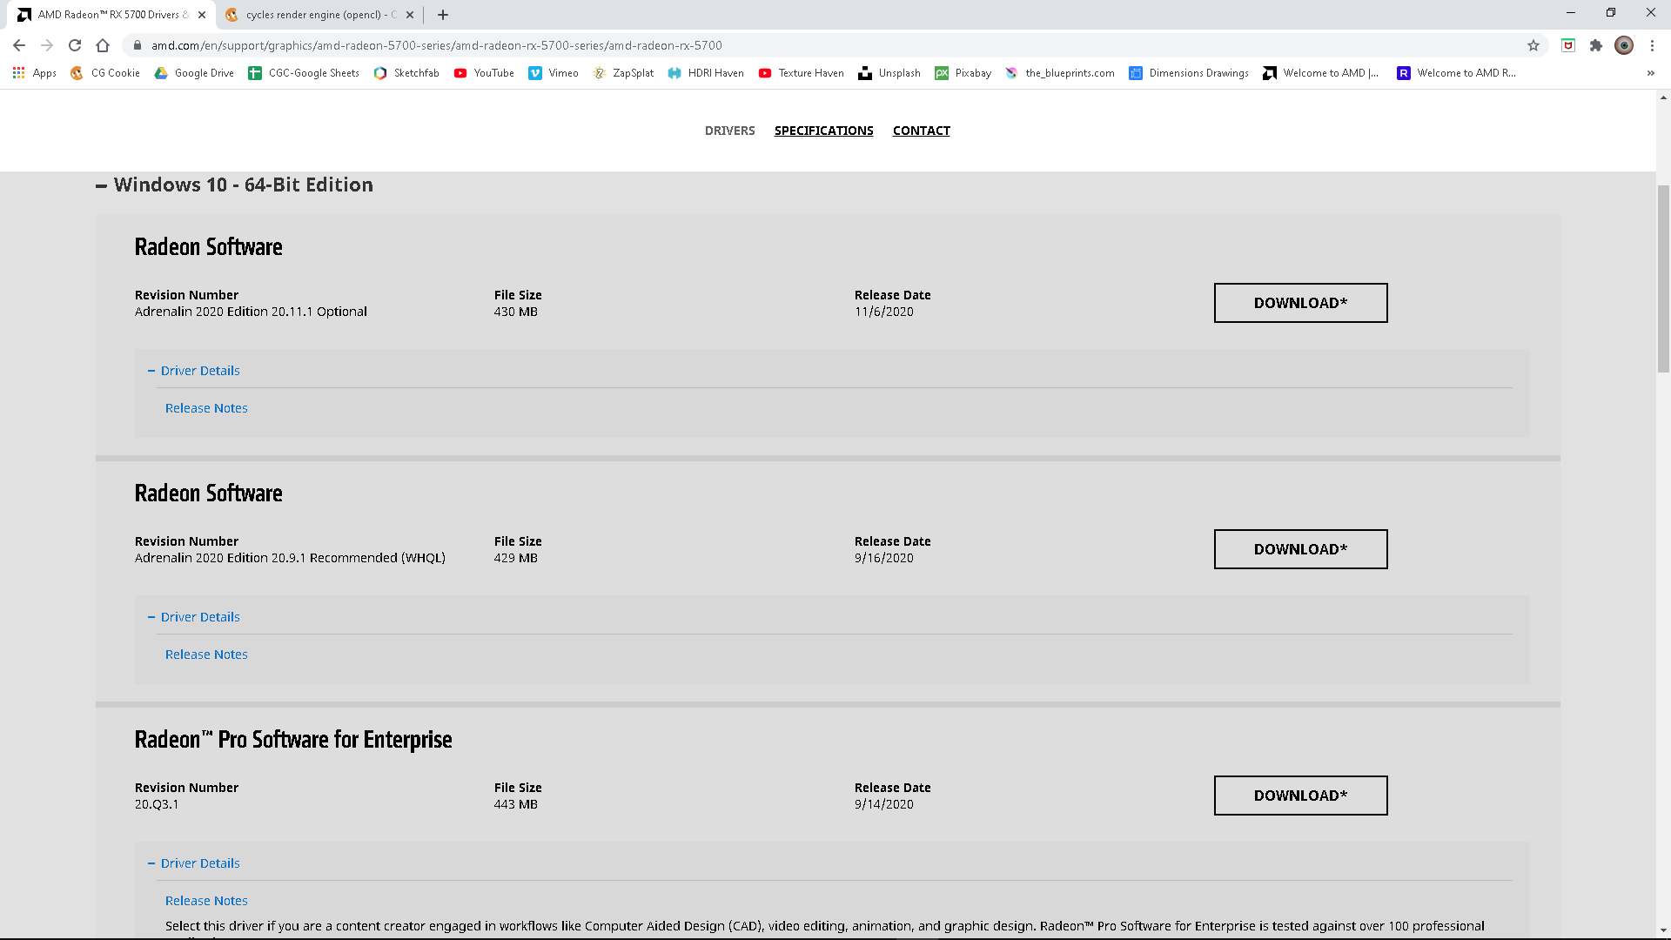
Task: Open the Extensions puzzle icon
Action: pyautogui.click(x=1596, y=45)
